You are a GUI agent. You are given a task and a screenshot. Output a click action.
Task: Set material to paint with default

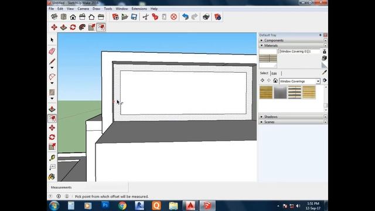click(x=324, y=64)
